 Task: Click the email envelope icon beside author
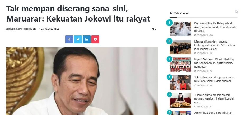34,29
